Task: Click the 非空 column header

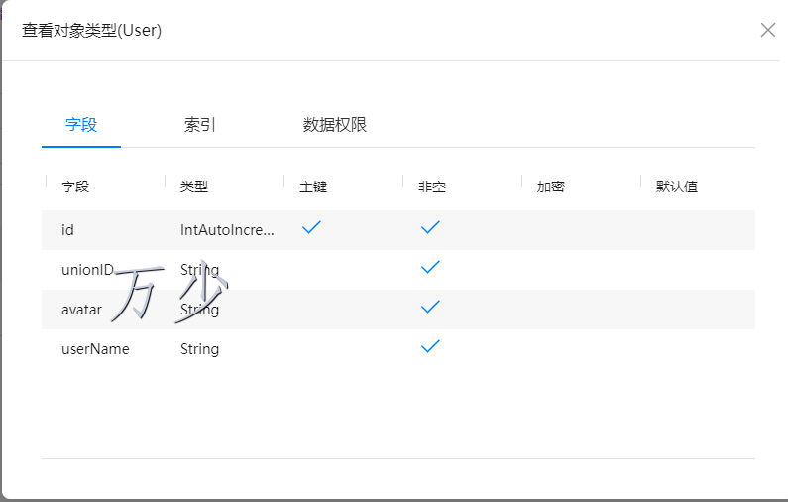Action: (x=432, y=188)
